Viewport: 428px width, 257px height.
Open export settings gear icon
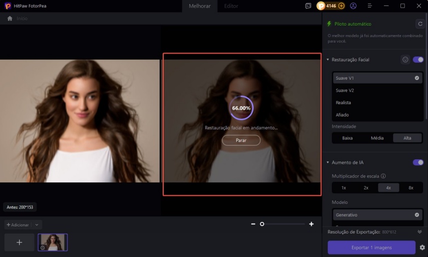tap(422, 247)
